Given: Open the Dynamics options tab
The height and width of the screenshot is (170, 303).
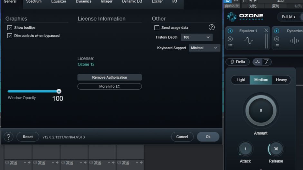Looking at the screenshot, I should point(83,2).
